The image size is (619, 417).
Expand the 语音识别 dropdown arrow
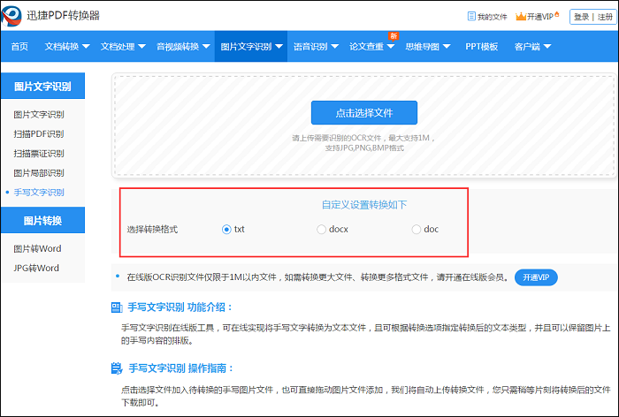335,47
